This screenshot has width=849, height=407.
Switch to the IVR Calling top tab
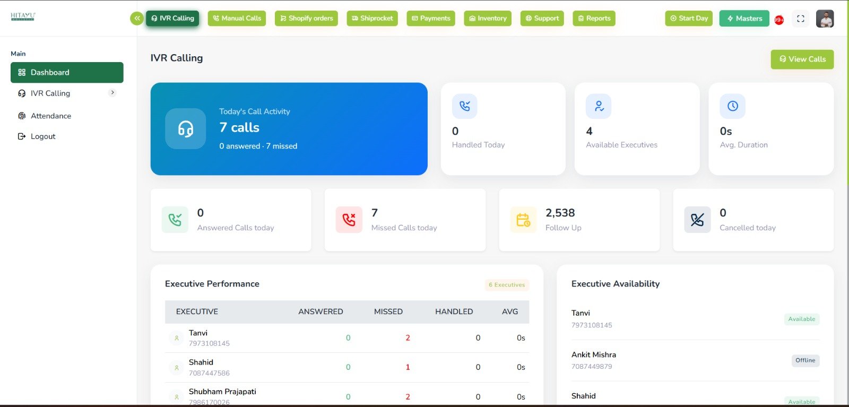pyautogui.click(x=172, y=18)
